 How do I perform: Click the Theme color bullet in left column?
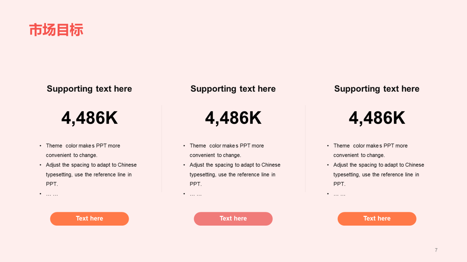coord(83,150)
